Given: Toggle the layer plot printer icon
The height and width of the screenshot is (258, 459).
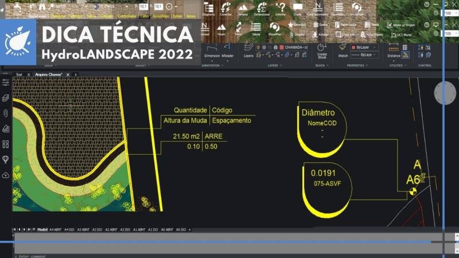Looking at the screenshot, I should coord(275,47).
